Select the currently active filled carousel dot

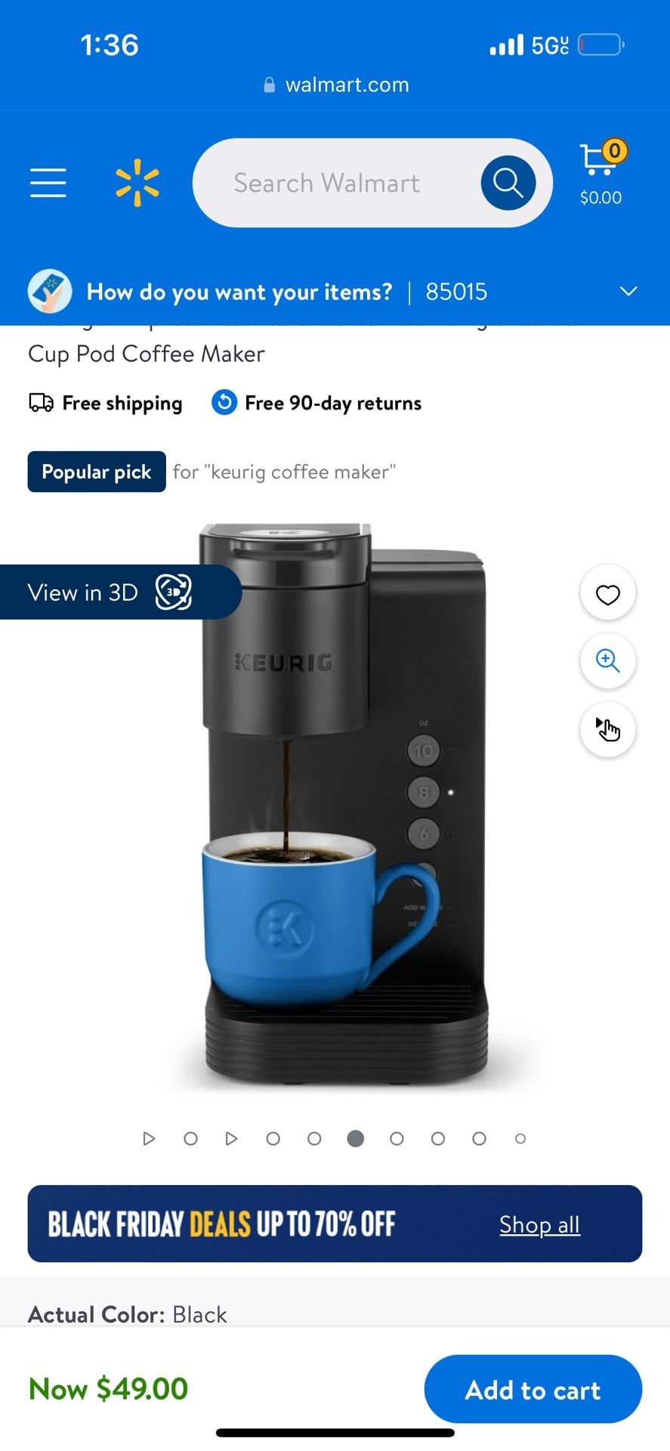(x=356, y=1138)
